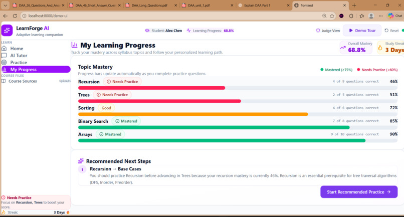Open the DAA_46_Short_Answer browser tab
404x217 pixels.
tap(96, 5)
